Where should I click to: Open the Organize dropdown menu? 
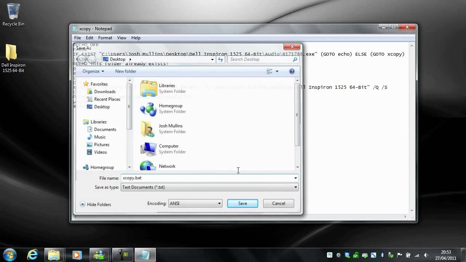pyautogui.click(x=93, y=71)
